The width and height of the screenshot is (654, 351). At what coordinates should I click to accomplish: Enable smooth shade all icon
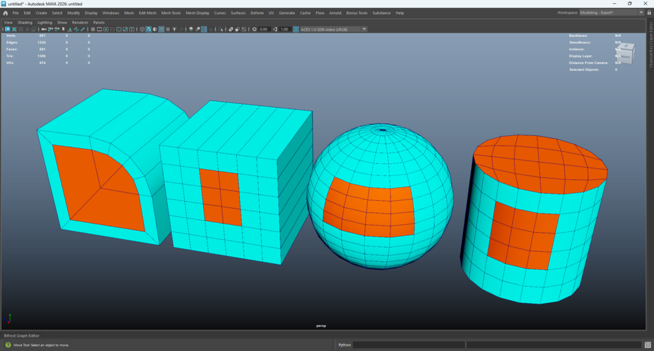(x=148, y=29)
